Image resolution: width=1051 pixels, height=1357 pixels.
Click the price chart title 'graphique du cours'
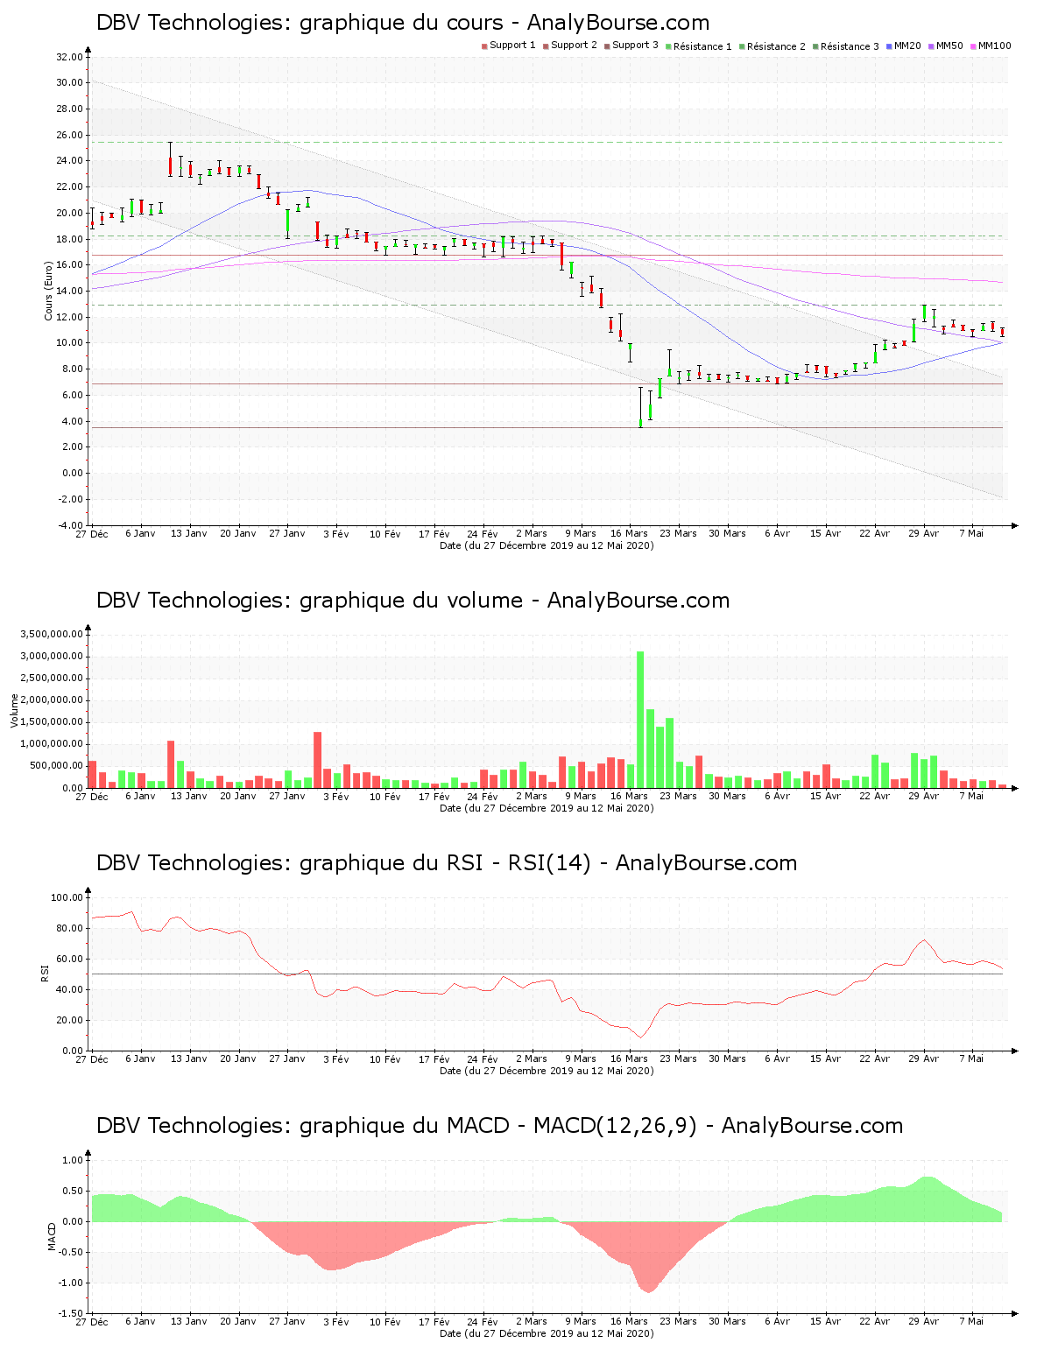pos(402,23)
